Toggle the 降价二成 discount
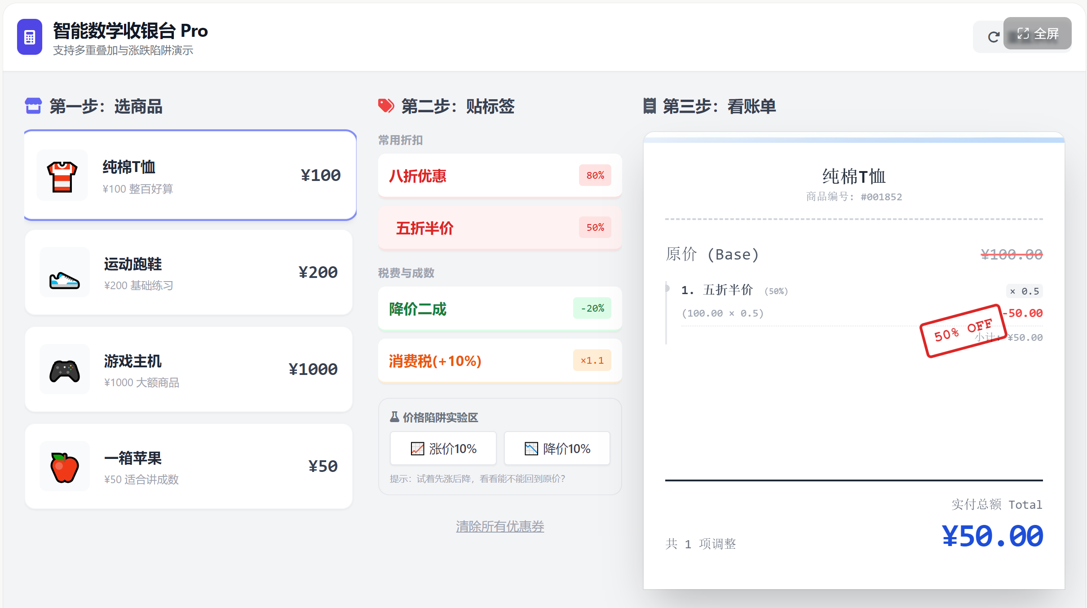1087x608 pixels. pyautogui.click(x=499, y=308)
